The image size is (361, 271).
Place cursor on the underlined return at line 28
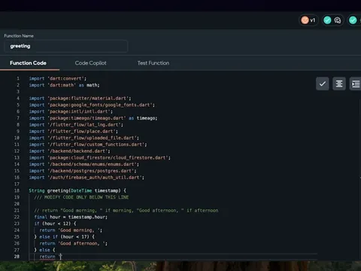[x=47, y=257]
